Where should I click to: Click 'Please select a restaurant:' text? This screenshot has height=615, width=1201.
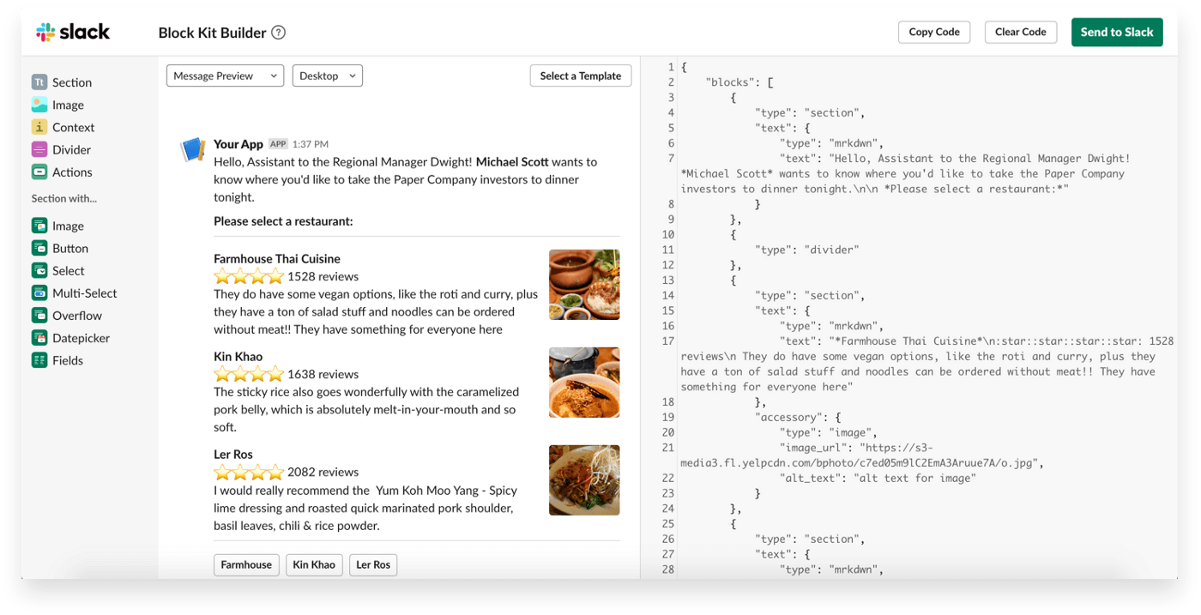pos(283,221)
